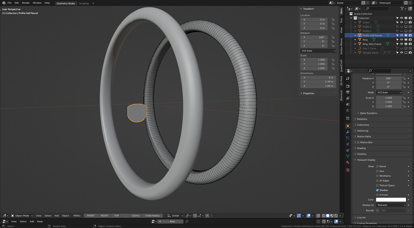
Task: Expand the Ring object tree row
Action: (355, 40)
